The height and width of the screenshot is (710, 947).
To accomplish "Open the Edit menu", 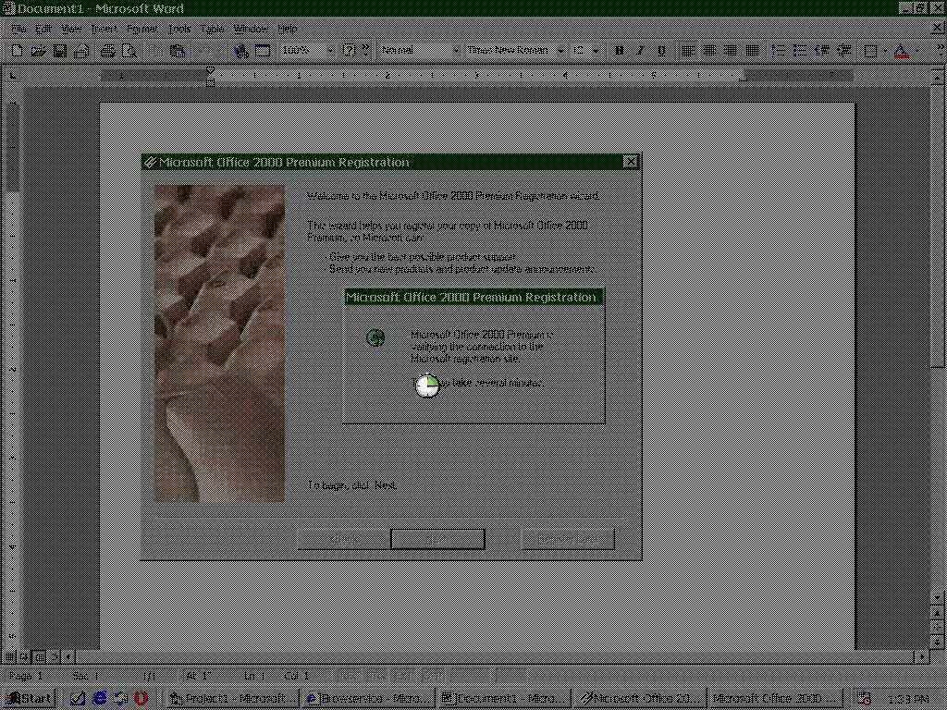I will 43,29.
